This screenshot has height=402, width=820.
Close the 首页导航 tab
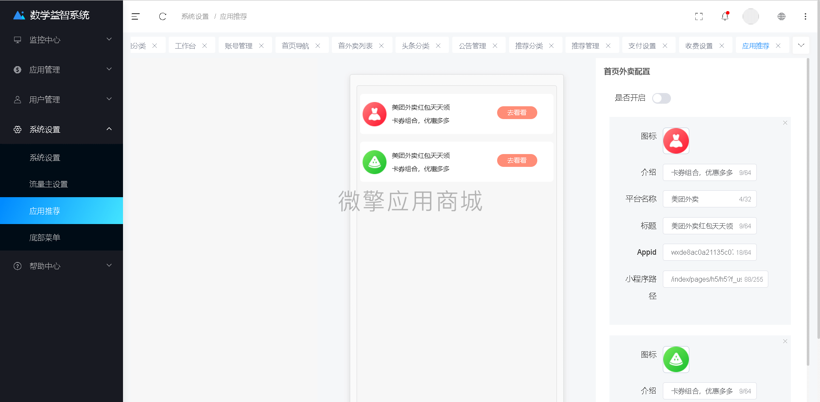[318, 46]
